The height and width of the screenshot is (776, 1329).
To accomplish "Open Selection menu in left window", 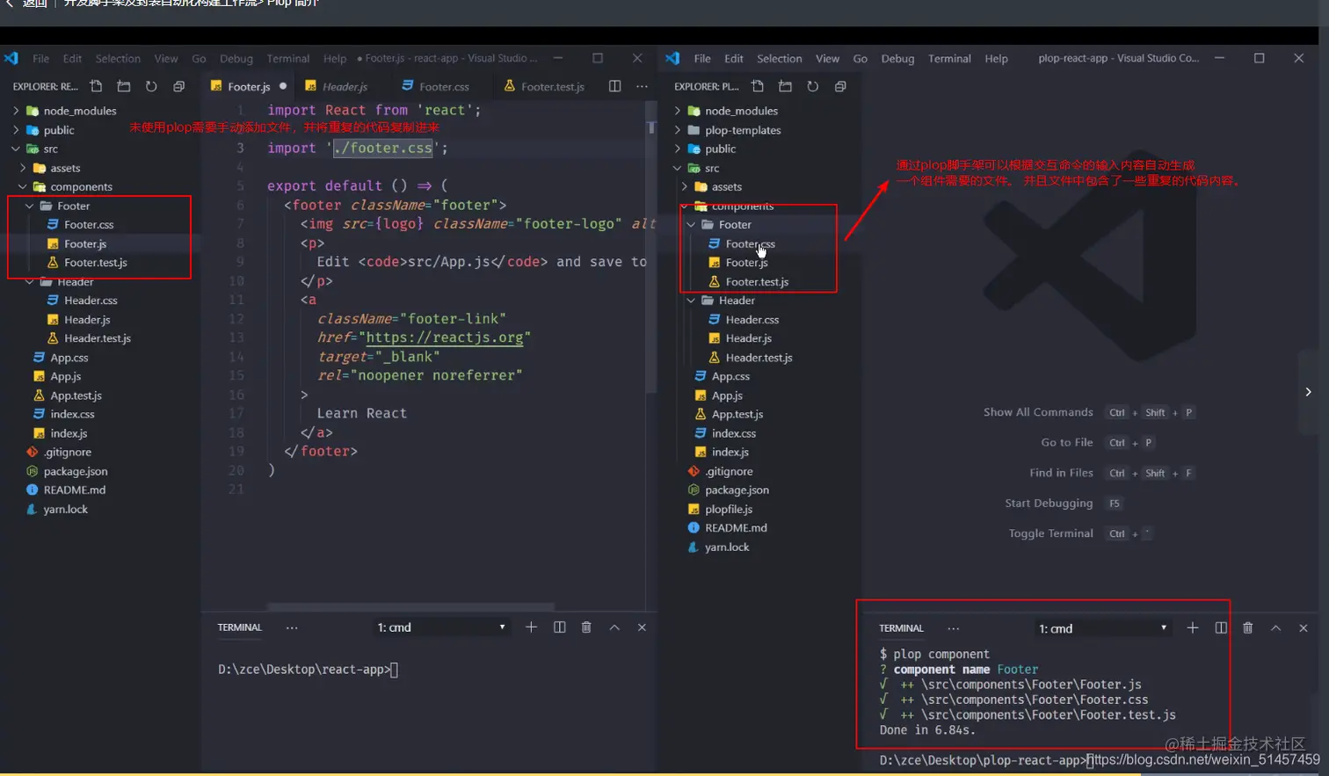I will coord(118,58).
